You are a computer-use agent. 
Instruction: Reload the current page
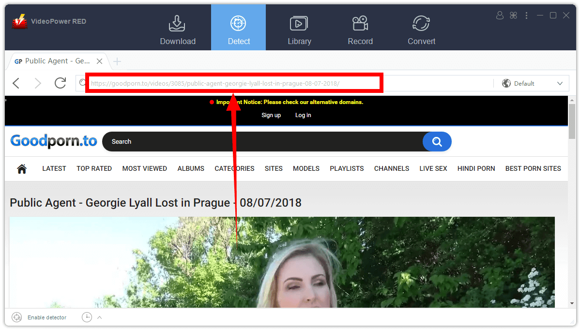[x=61, y=83]
